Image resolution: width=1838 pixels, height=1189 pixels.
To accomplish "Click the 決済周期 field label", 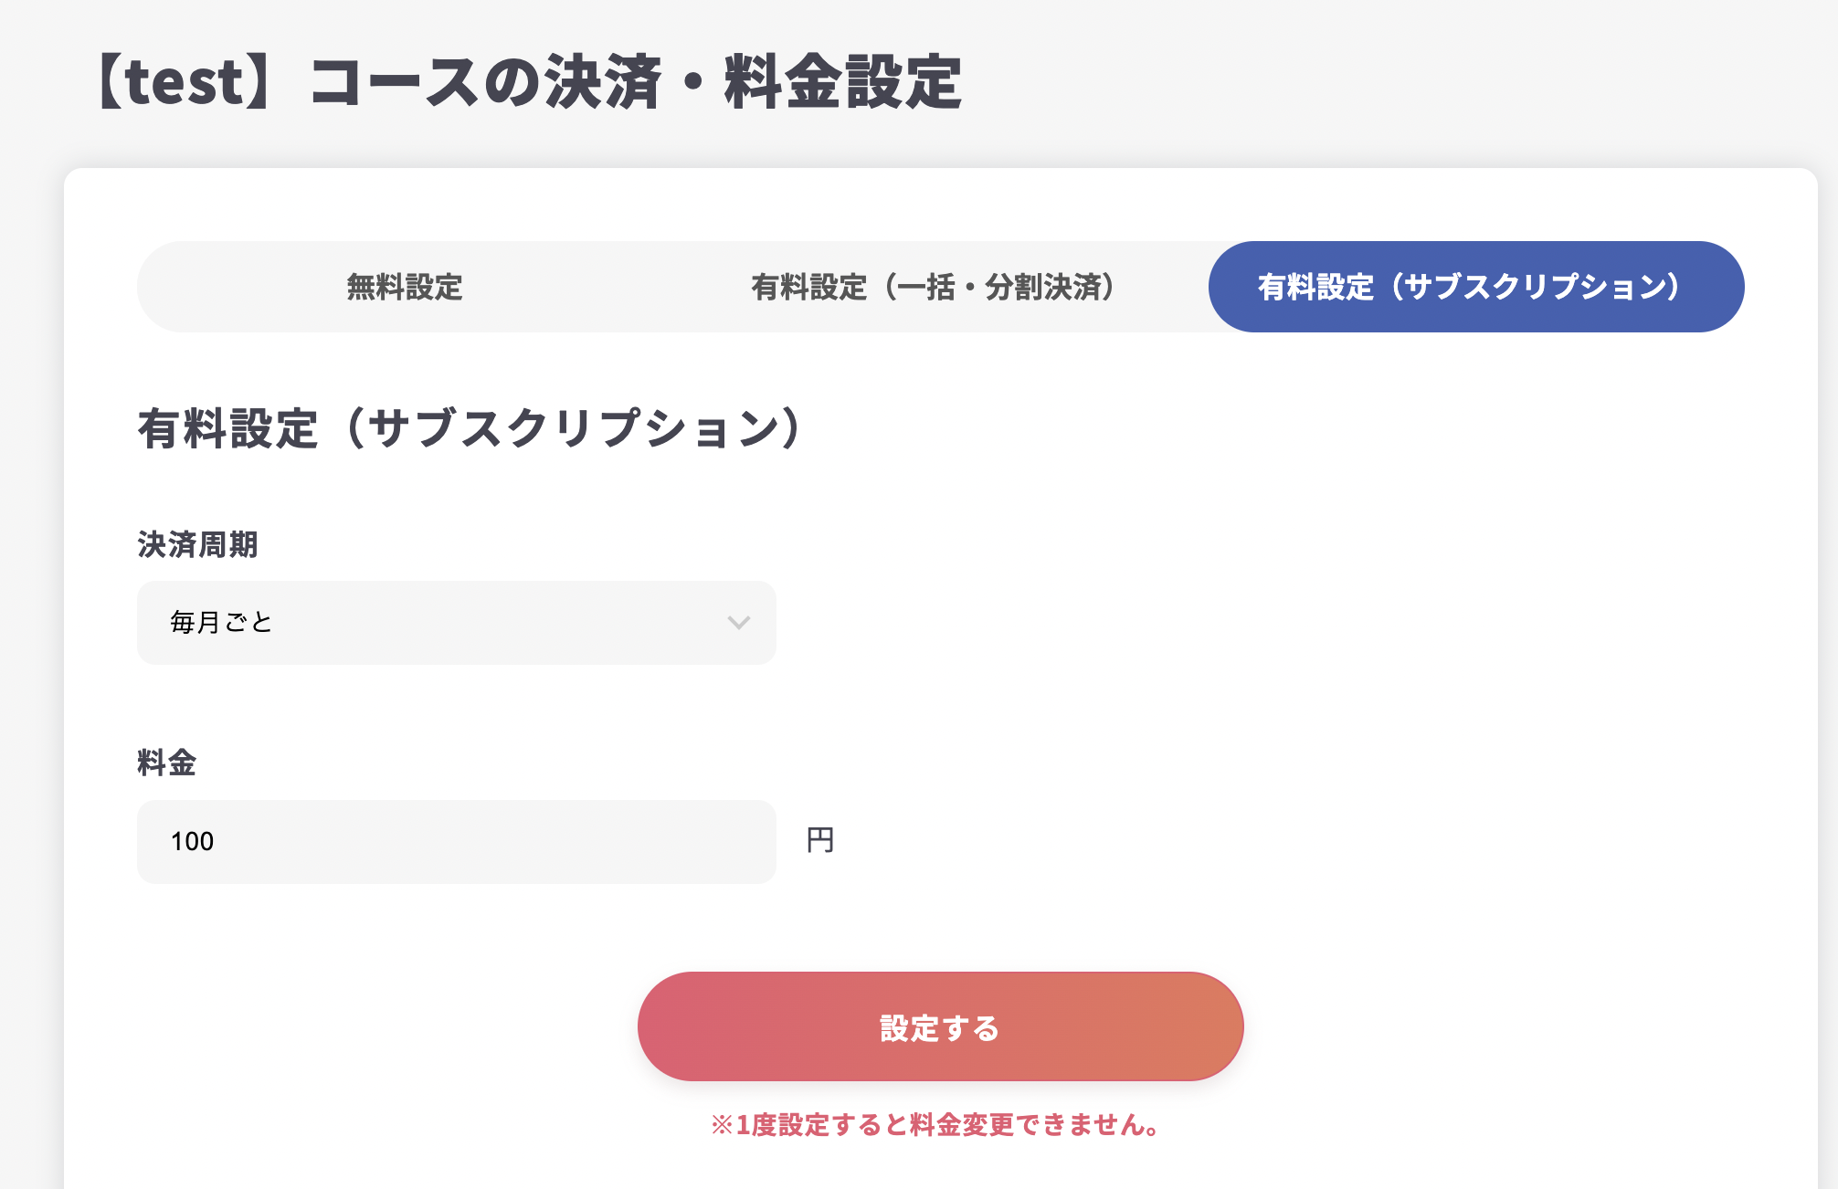I will point(197,544).
